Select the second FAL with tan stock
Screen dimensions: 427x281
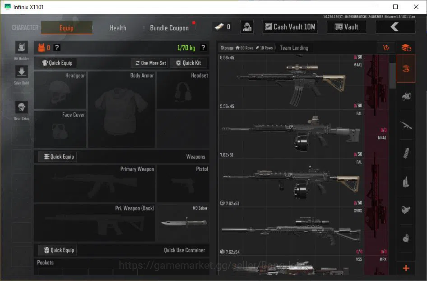click(x=291, y=183)
